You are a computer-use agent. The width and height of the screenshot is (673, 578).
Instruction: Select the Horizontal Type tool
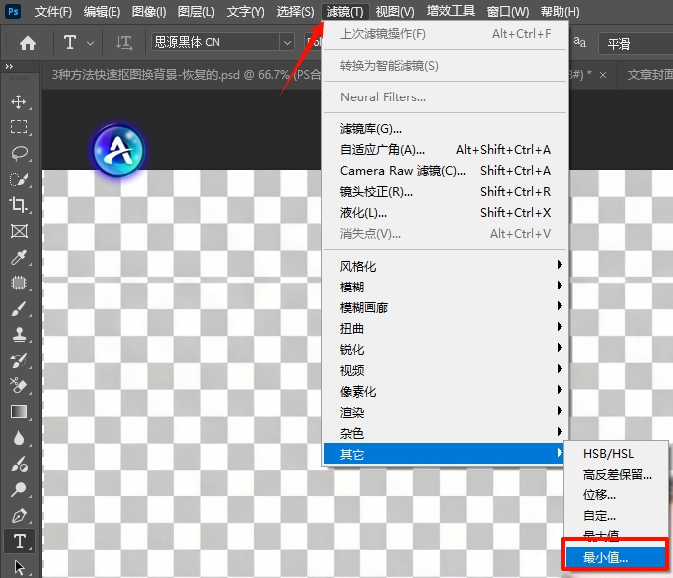click(x=19, y=541)
